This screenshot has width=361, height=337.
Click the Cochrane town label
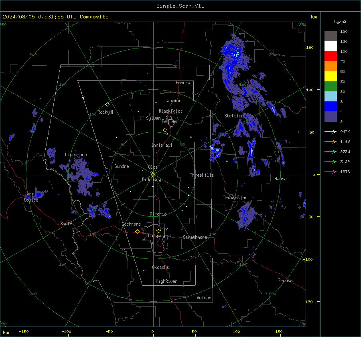coord(131,224)
